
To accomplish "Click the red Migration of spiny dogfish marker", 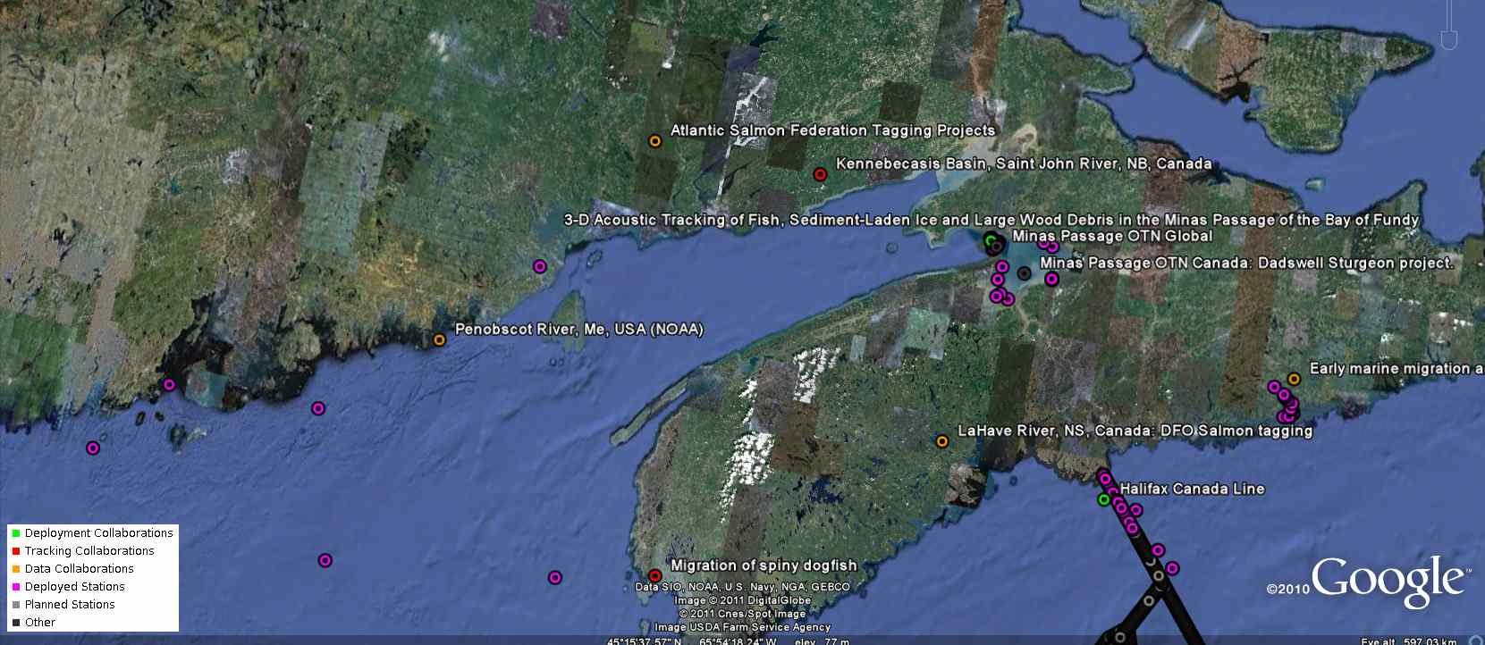I will coord(654,576).
